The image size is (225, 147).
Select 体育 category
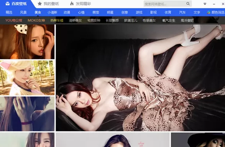(168, 13)
